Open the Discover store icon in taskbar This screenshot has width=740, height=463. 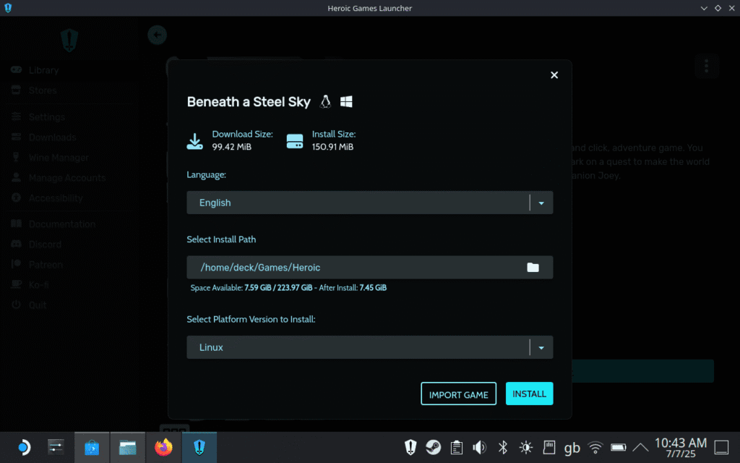(x=92, y=448)
